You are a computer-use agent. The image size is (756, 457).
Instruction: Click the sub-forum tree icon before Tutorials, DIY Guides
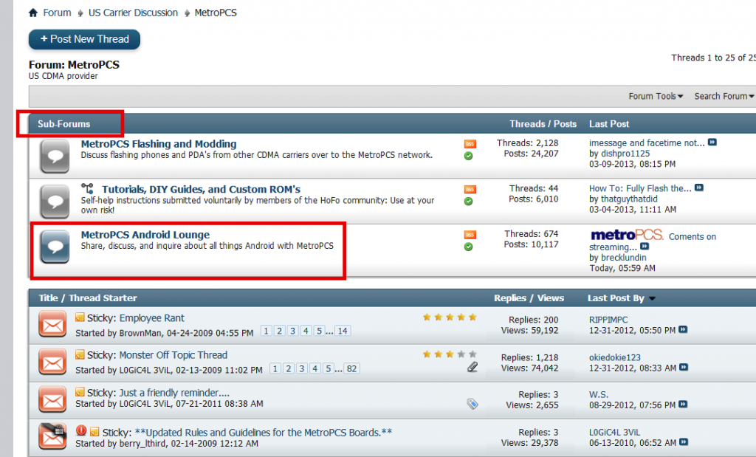pos(87,188)
